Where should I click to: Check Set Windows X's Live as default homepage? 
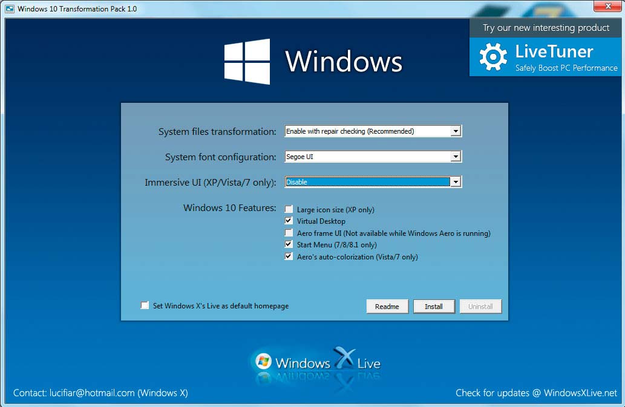pos(145,305)
